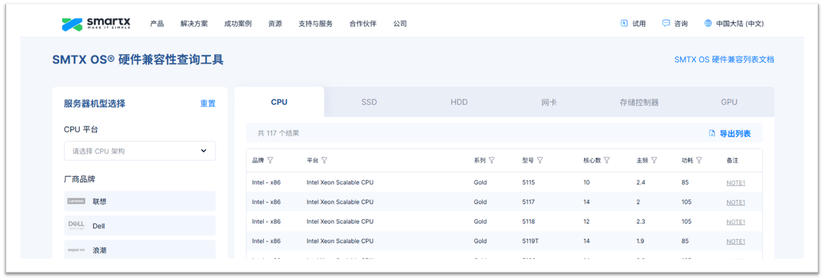
Task: Click the 功耗 column filter icon
Action: 699,160
